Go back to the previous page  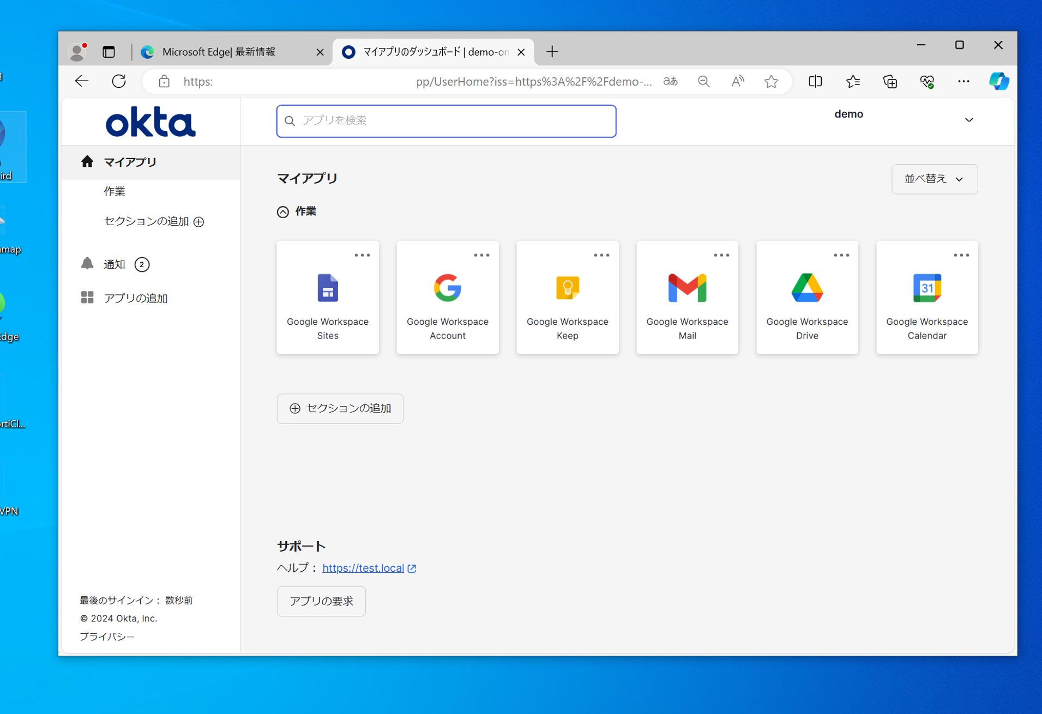pyautogui.click(x=82, y=81)
